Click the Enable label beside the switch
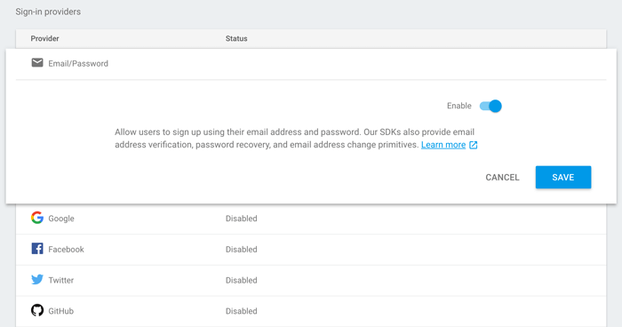This screenshot has height=327, width=622. 459,106
